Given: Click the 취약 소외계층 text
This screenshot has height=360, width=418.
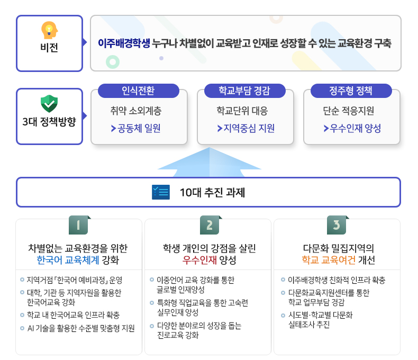Looking at the screenshot, I should (x=136, y=111).
